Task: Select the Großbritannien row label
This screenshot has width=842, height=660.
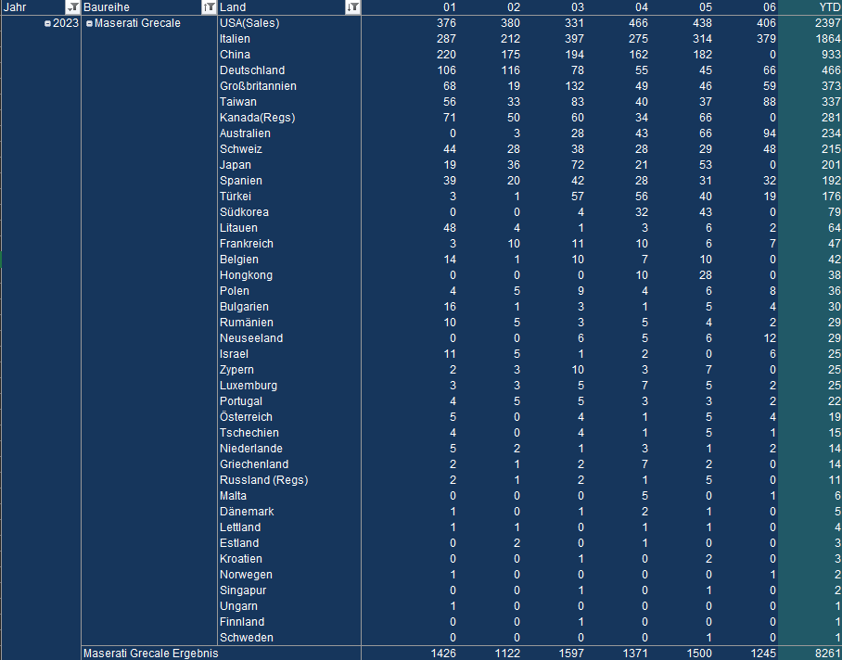Action: pos(258,86)
